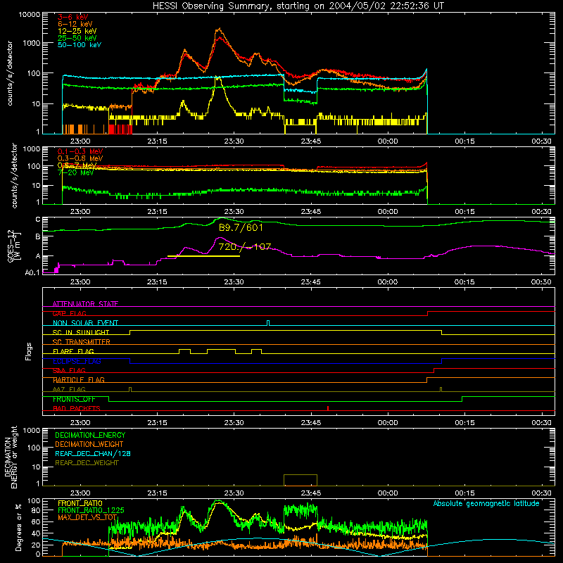Click the 7-20 MeV legend label

(x=76, y=172)
